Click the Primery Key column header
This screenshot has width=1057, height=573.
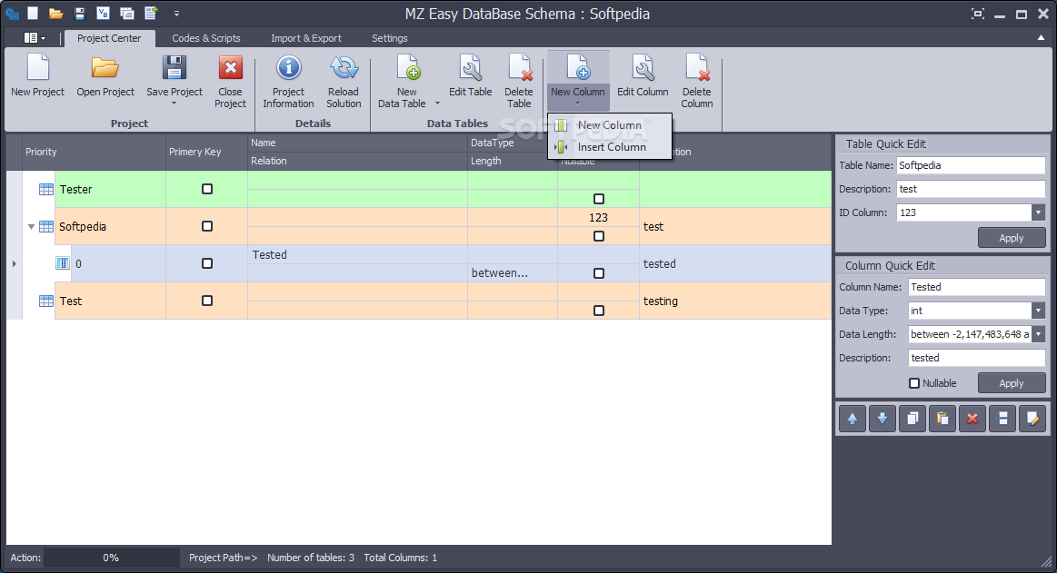click(x=206, y=153)
